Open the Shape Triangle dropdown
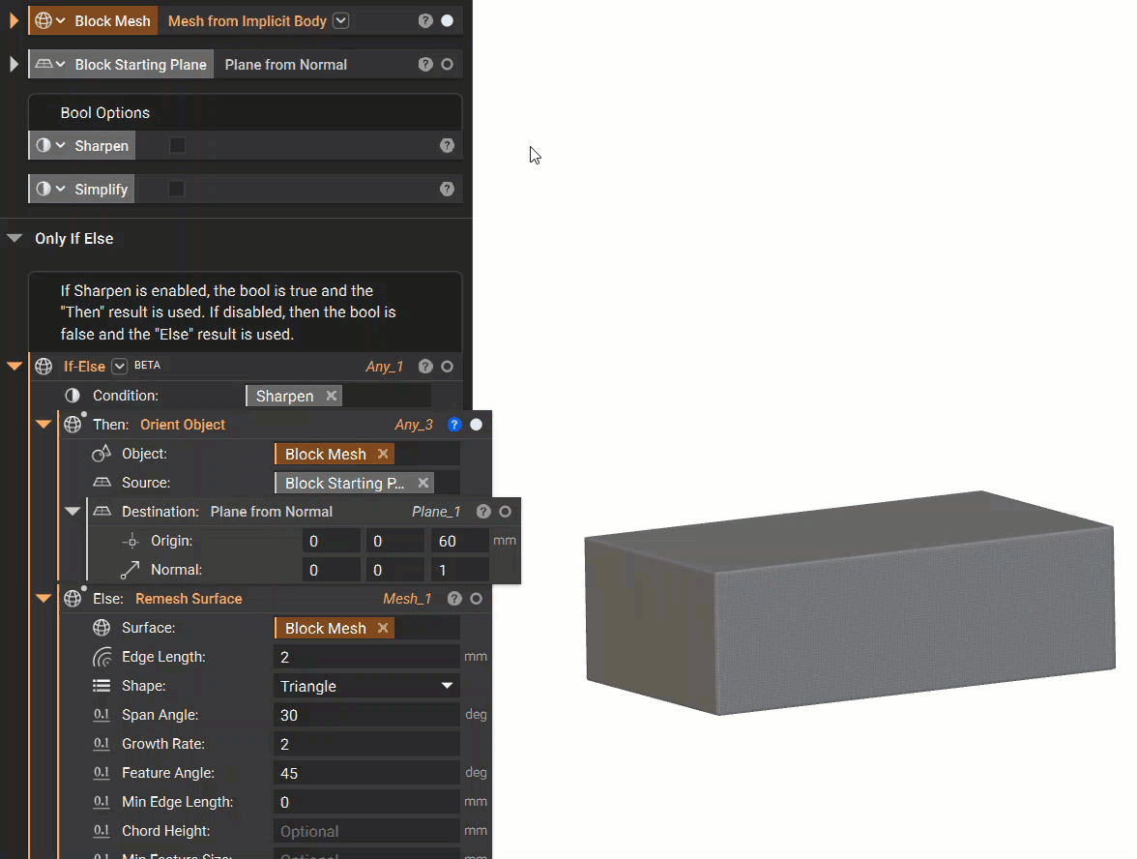This screenshot has height=859, width=1137. pos(366,686)
